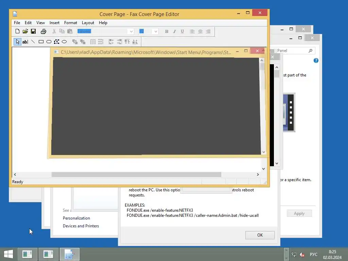Image resolution: width=348 pixels, height=261 pixels.
Task: Copy selection using the toolbar copy icon
Action: [62, 31]
